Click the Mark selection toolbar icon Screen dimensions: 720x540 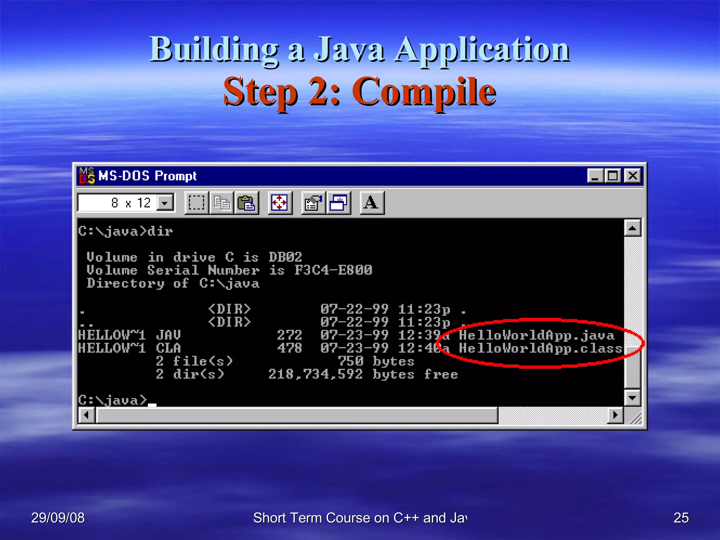(197, 203)
